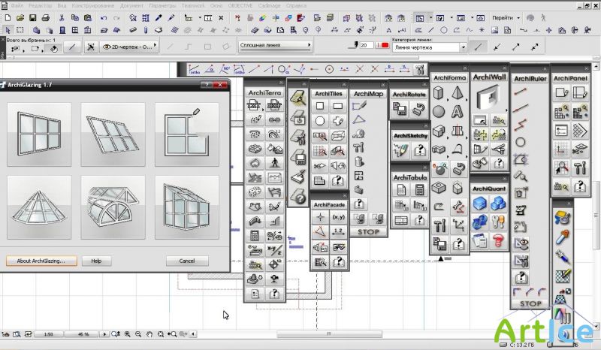This screenshot has height=350, width=601.
Task: Expand the Линия чертежа category dropdown
Action: coord(428,47)
